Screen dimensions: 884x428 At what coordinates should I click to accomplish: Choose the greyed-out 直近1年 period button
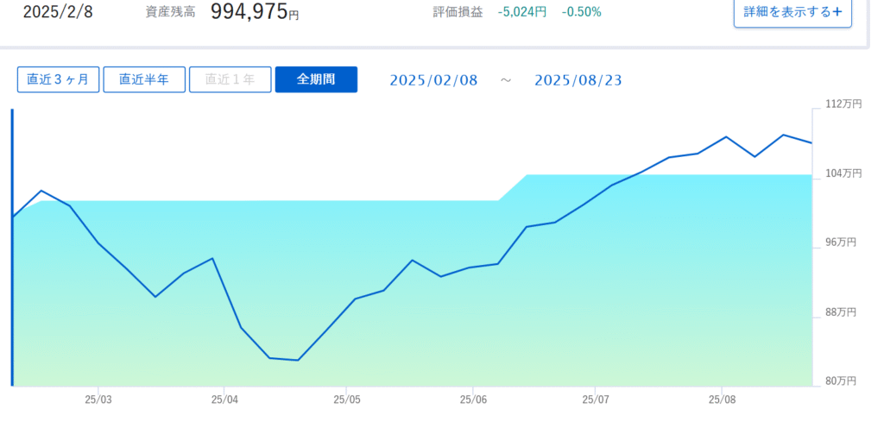(x=230, y=79)
